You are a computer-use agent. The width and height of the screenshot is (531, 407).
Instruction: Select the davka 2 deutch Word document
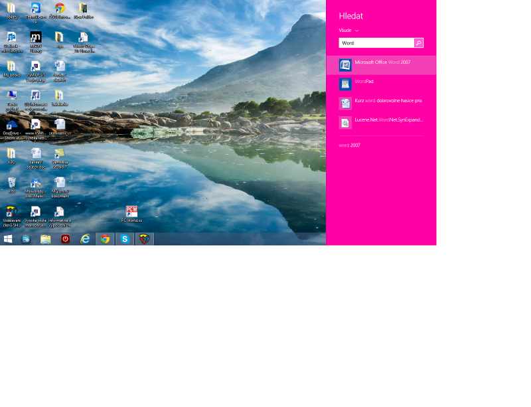point(60,71)
